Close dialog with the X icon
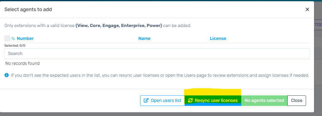322x116 pixels. coord(307,10)
